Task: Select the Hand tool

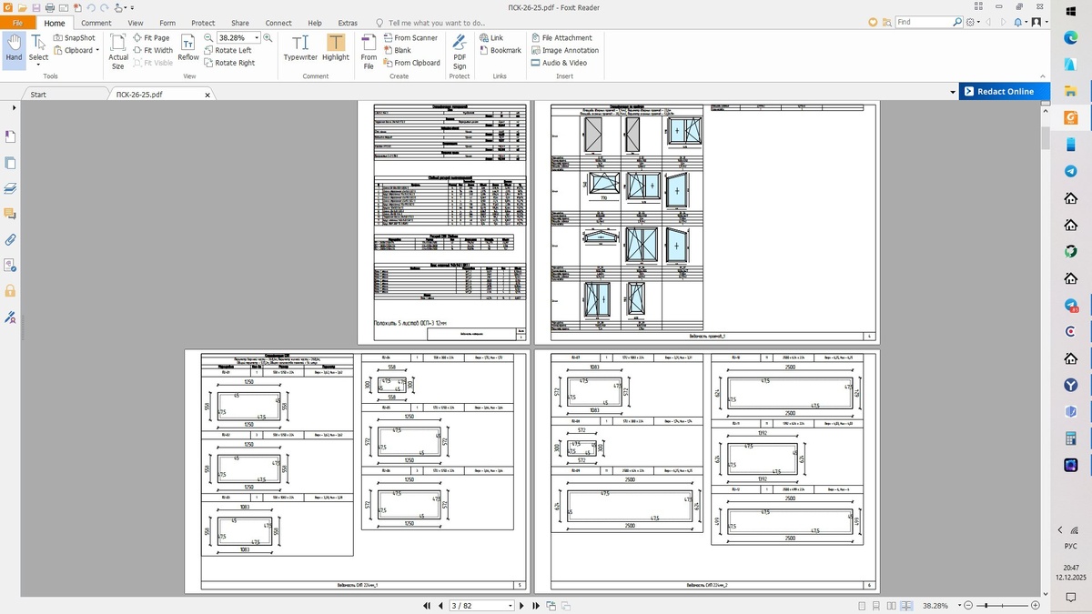Action: (14, 47)
